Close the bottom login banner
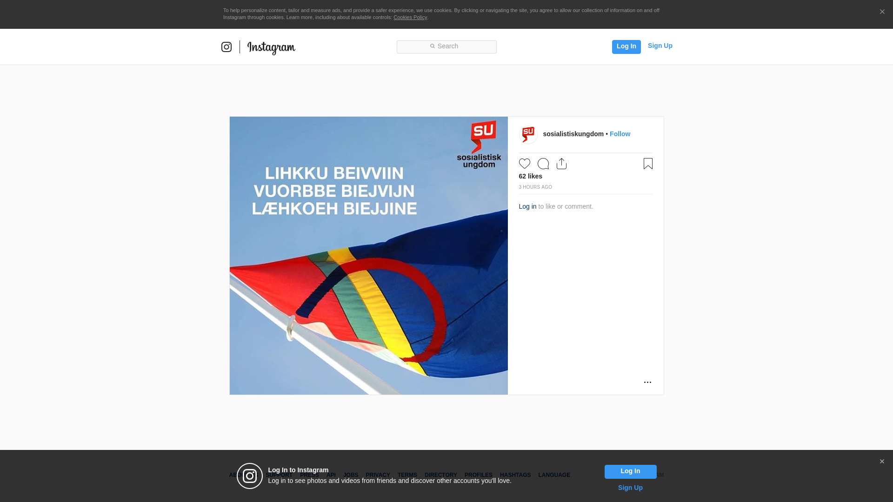 point(882,462)
